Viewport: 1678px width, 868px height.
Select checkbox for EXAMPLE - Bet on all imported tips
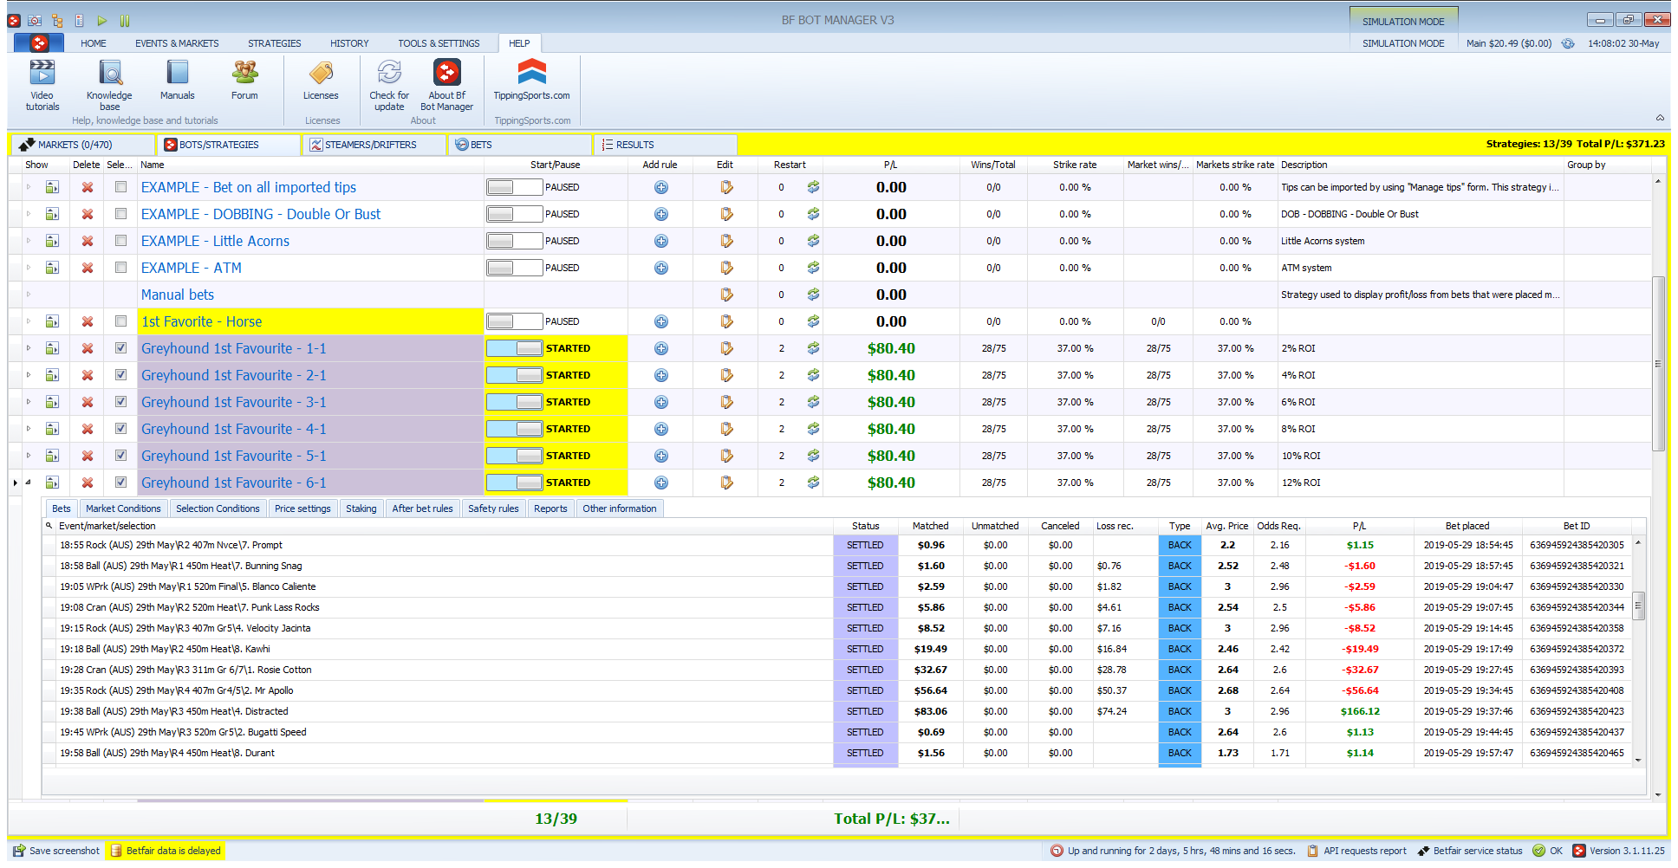[120, 187]
